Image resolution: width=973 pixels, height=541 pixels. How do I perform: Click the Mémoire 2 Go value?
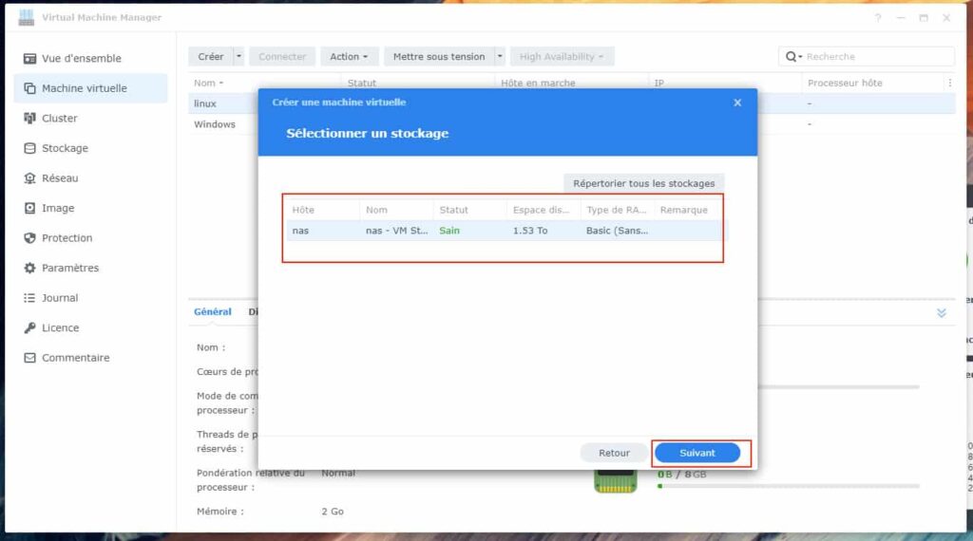(333, 512)
